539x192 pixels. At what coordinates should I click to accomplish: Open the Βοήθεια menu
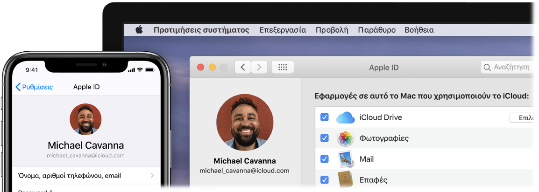pyautogui.click(x=419, y=30)
